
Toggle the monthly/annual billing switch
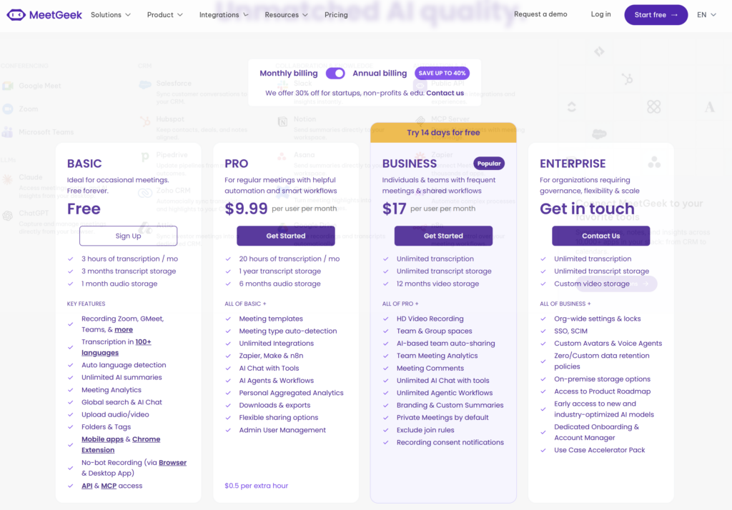335,74
